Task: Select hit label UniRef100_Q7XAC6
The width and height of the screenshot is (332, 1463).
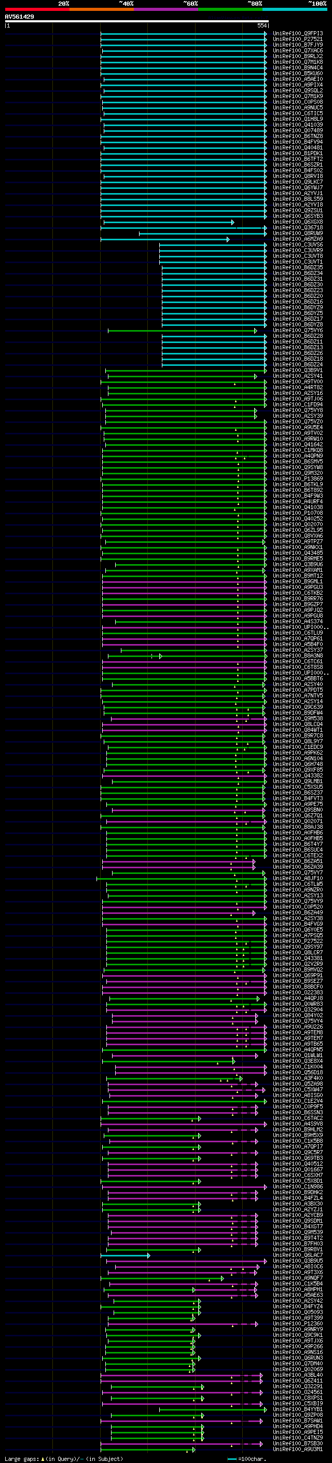Action: (x=298, y=50)
